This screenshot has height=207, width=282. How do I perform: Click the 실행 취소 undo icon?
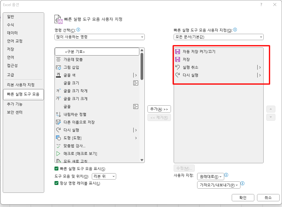(x=178, y=67)
